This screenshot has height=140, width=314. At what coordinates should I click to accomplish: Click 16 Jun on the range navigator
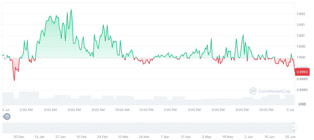pos(269,137)
